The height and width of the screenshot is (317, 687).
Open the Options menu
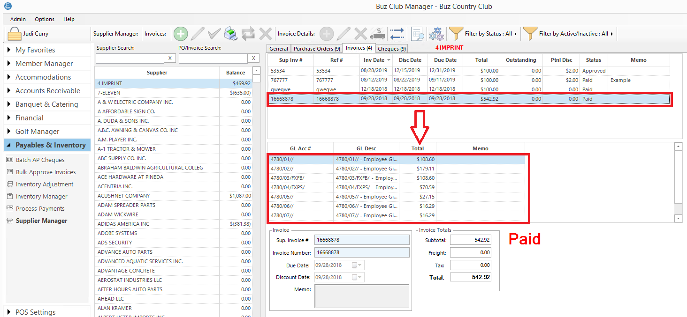[x=45, y=19]
